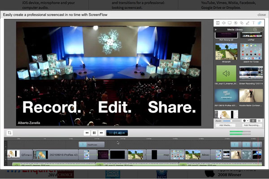Click the Media Library search field
The height and width of the screenshot is (179, 269).
[258, 30]
